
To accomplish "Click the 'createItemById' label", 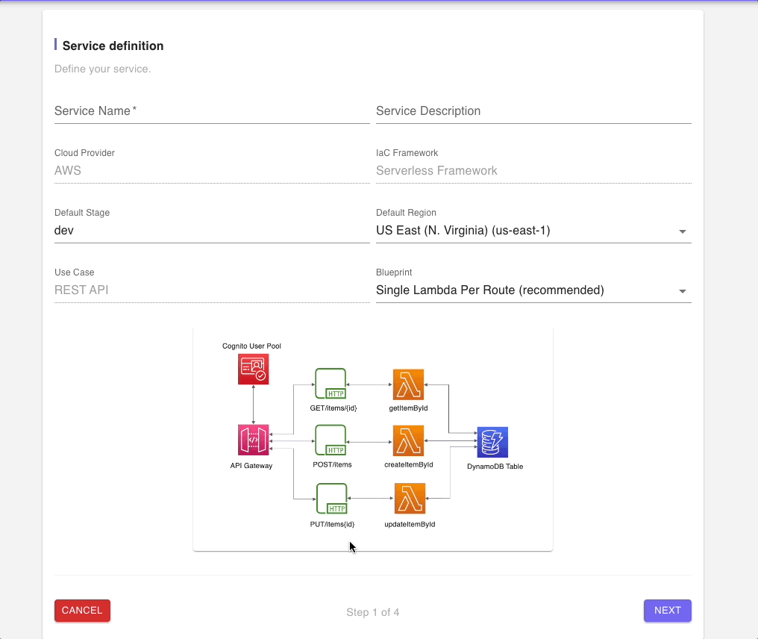I will tap(409, 465).
